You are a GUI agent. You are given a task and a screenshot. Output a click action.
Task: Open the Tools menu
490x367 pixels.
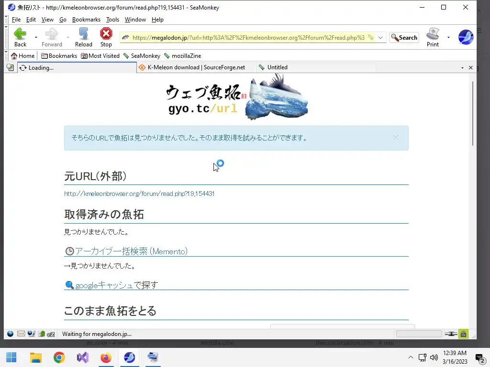click(x=112, y=19)
